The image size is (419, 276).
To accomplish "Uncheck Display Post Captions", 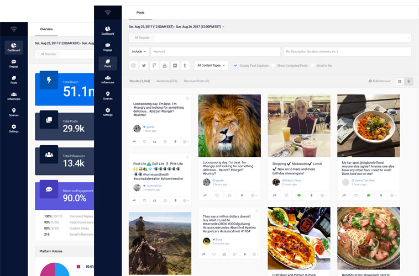I will point(235,65).
